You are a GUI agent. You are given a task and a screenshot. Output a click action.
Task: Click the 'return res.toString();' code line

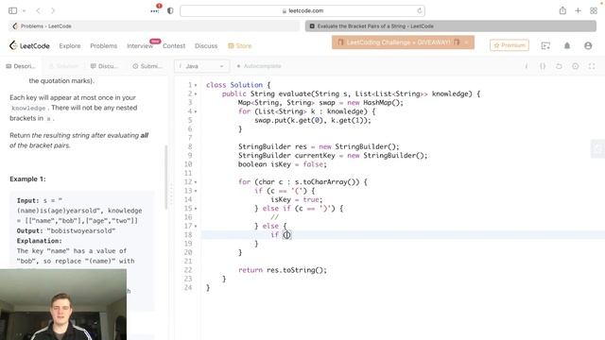coord(283,270)
